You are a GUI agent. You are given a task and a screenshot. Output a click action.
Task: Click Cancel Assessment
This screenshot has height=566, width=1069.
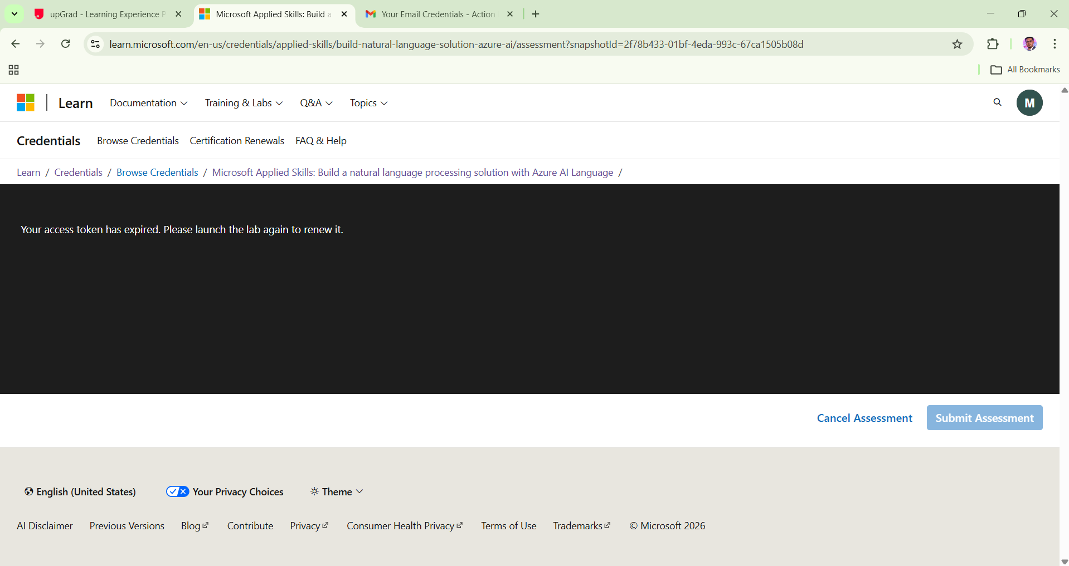click(864, 418)
